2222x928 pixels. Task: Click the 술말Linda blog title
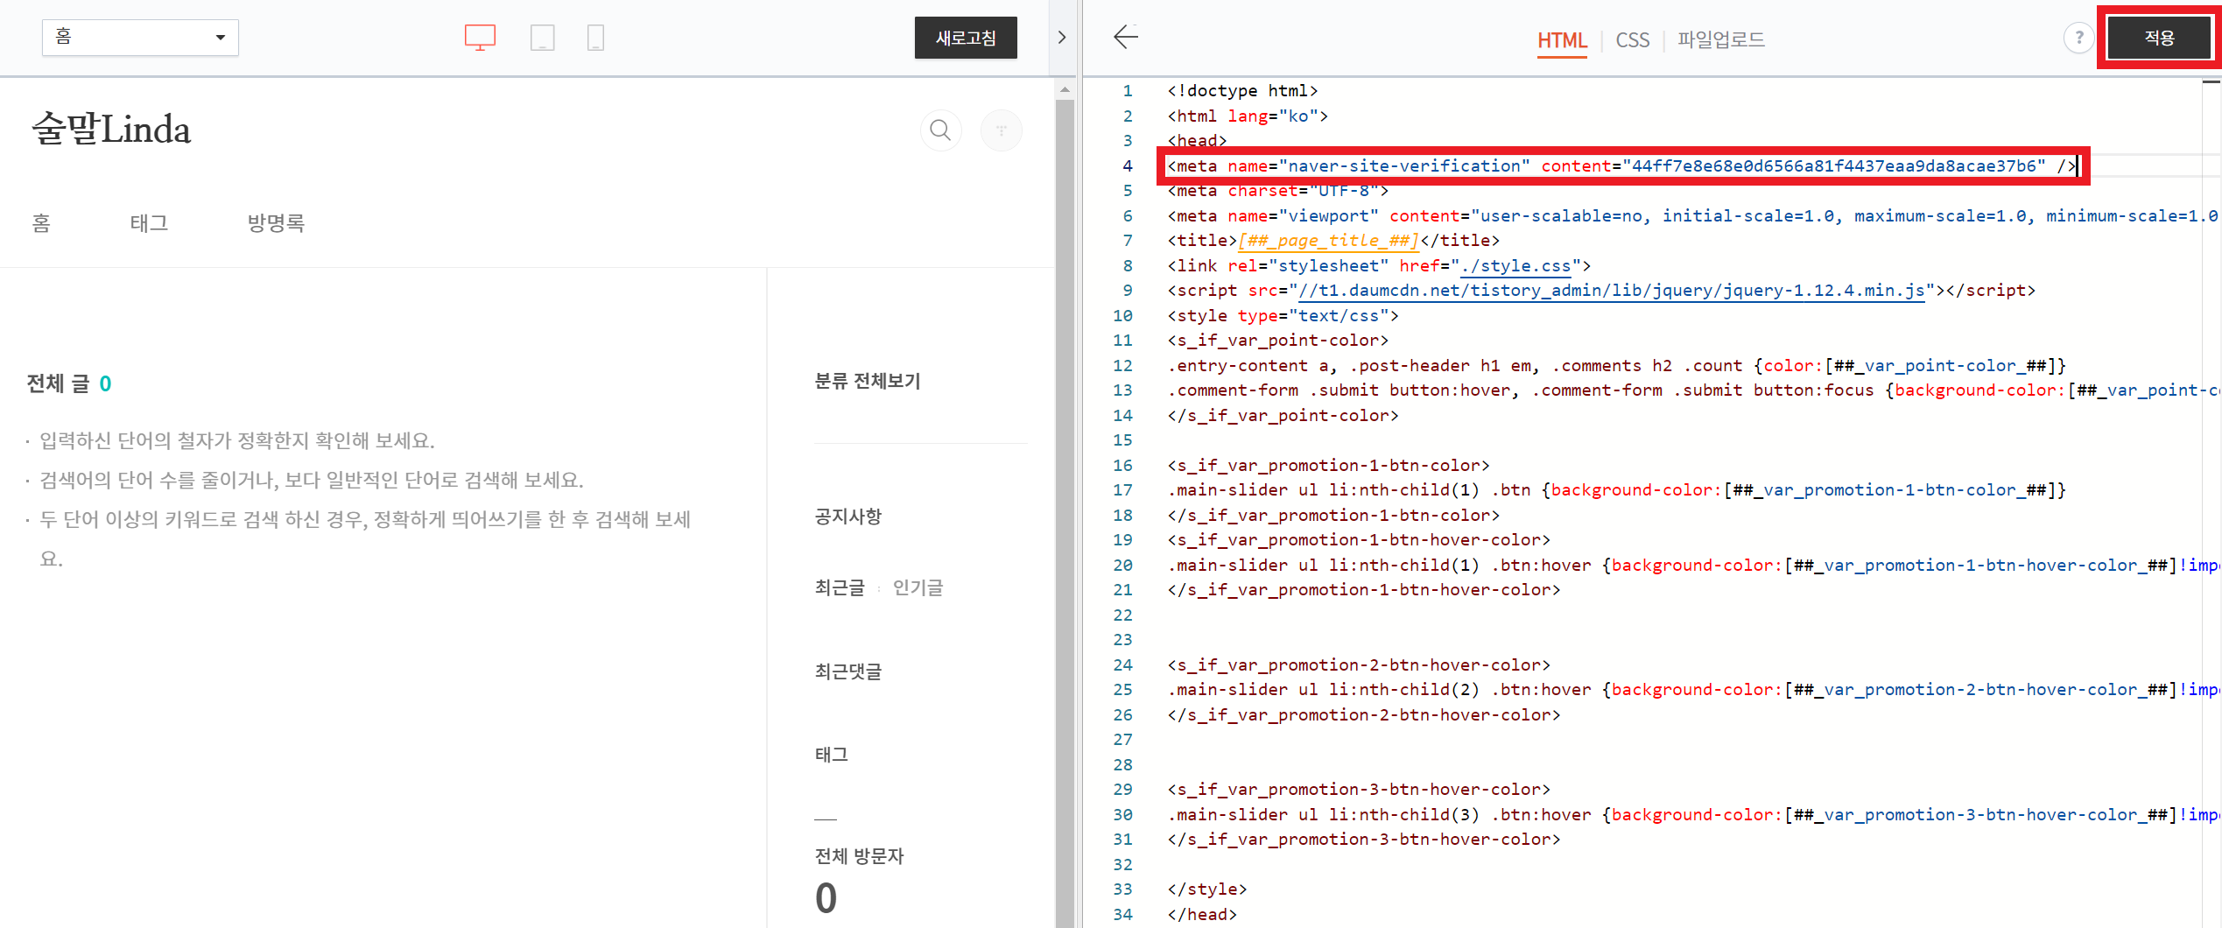click(x=111, y=130)
